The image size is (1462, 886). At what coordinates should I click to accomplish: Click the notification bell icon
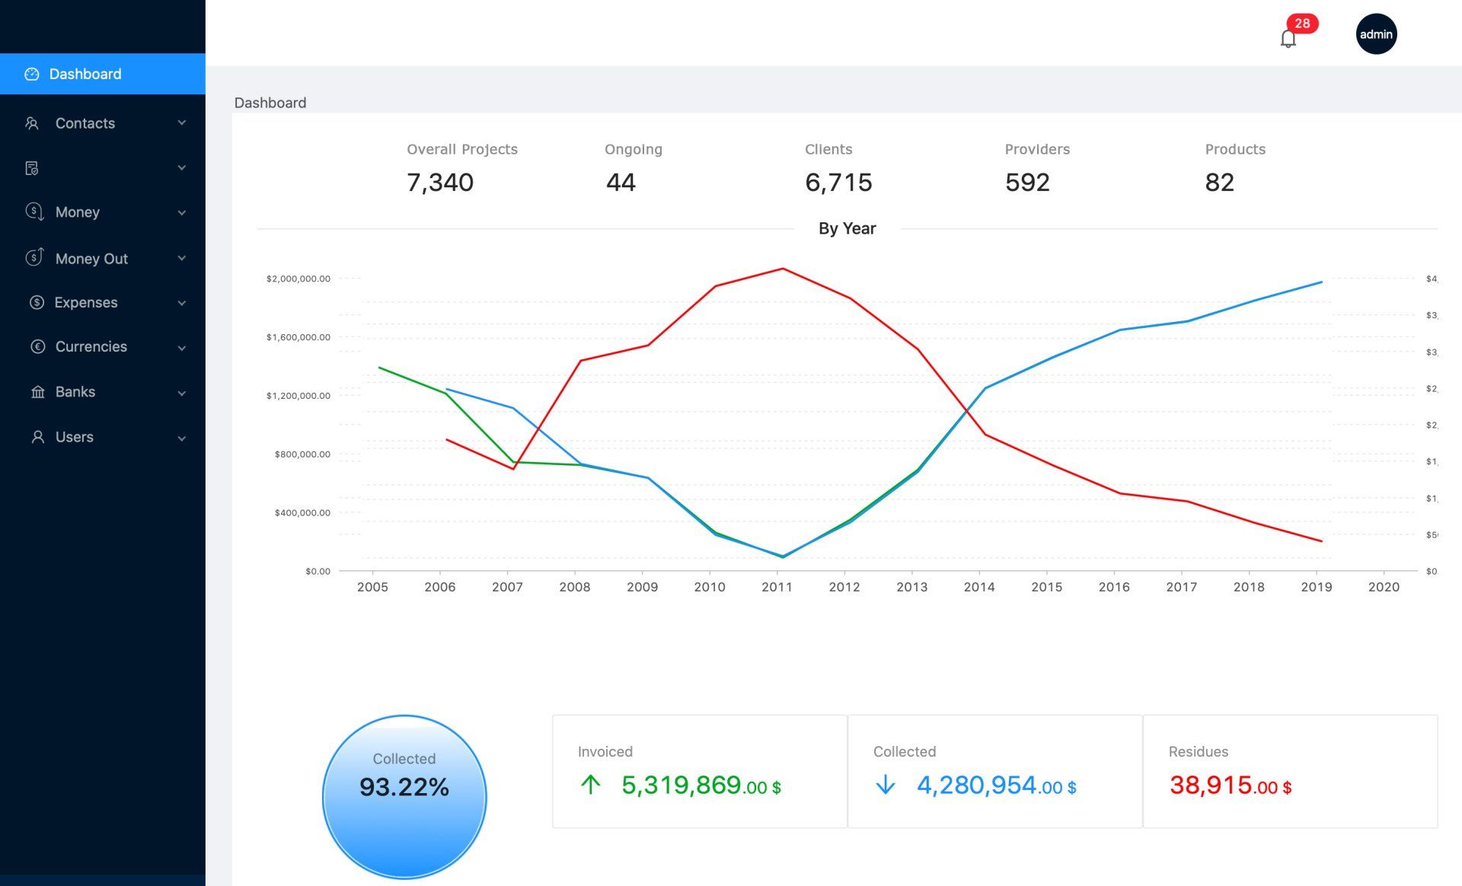[x=1288, y=38]
